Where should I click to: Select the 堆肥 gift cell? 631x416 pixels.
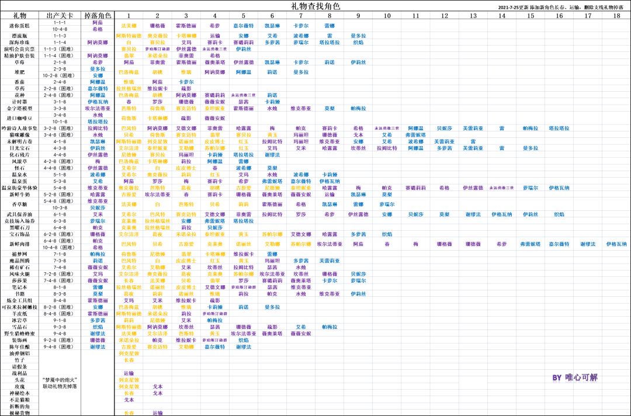pos(20,72)
